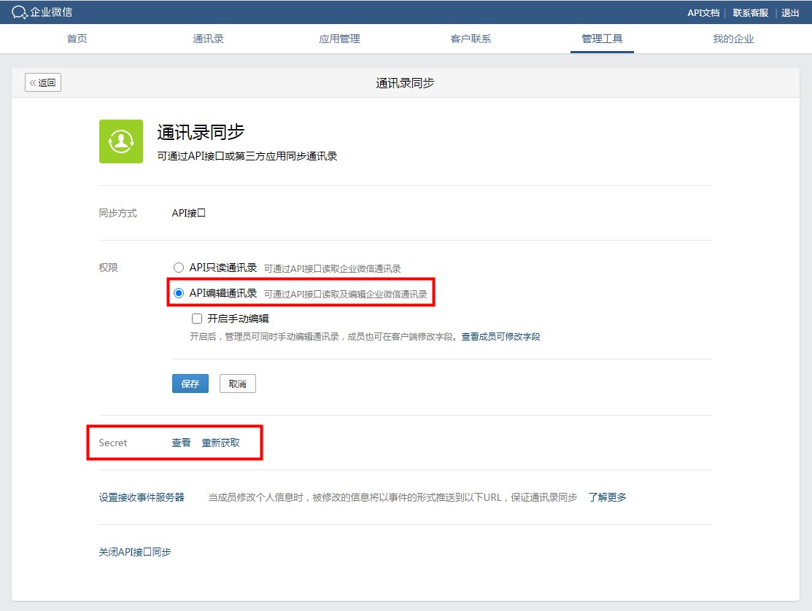Select the API编辑通讯录 radio option
812x611 pixels.
179,294
